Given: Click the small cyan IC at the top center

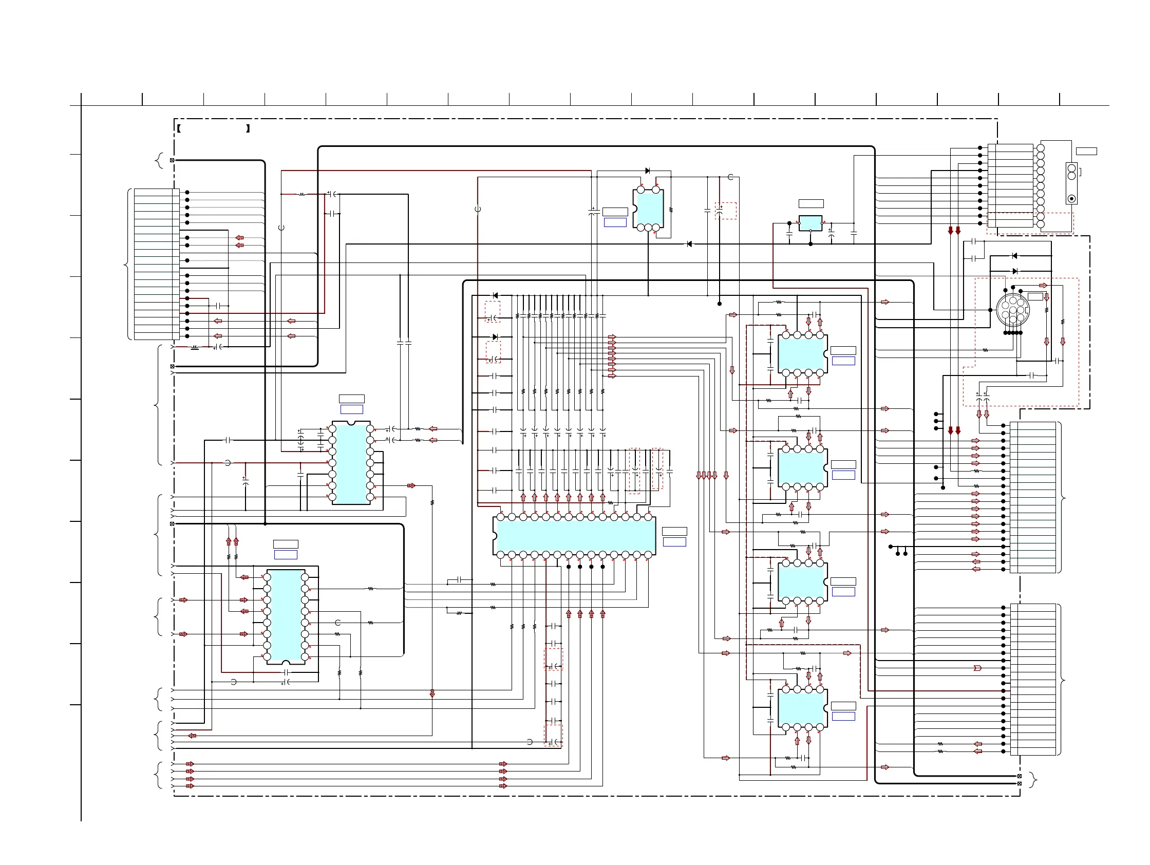Looking at the screenshot, I should (648, 209).
